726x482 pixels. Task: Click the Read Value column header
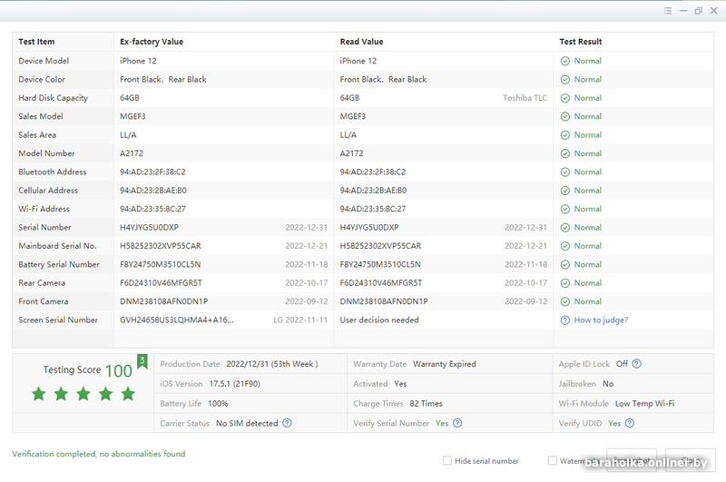click(361, 42)
